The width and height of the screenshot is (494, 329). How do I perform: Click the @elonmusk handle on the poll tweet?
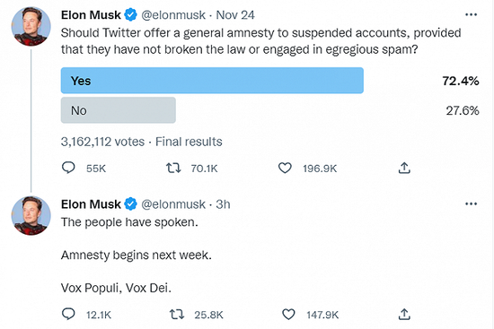coord(173,15)
